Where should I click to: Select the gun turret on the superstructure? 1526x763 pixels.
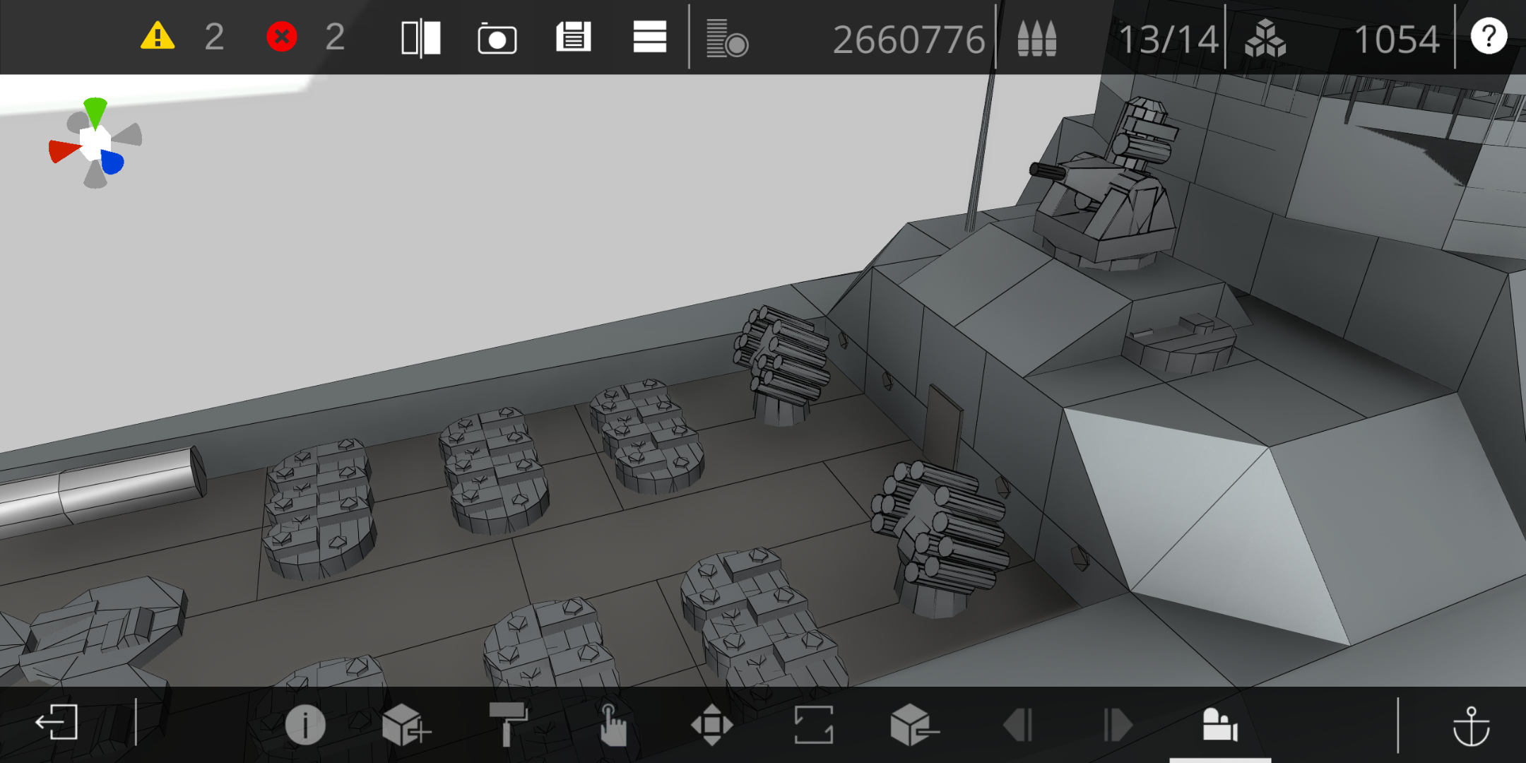[1106, 191]
